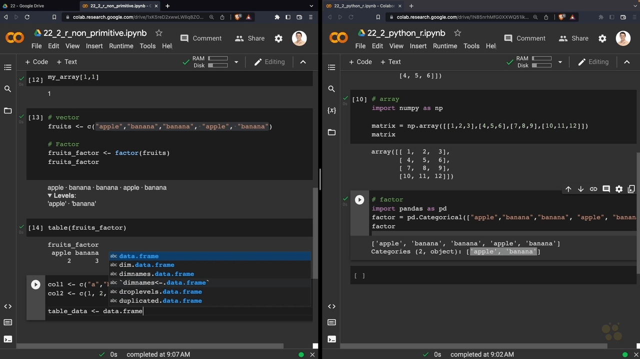Viewport: 640px width, 359px height.
Task: Collapse the Levels disclosure triangle in output
Action: 50,195
